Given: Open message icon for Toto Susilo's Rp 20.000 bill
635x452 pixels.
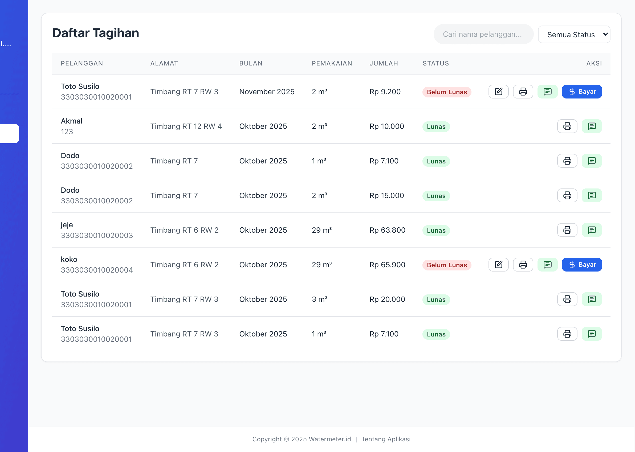Looking at the screenshot, I should coord(592,299).
